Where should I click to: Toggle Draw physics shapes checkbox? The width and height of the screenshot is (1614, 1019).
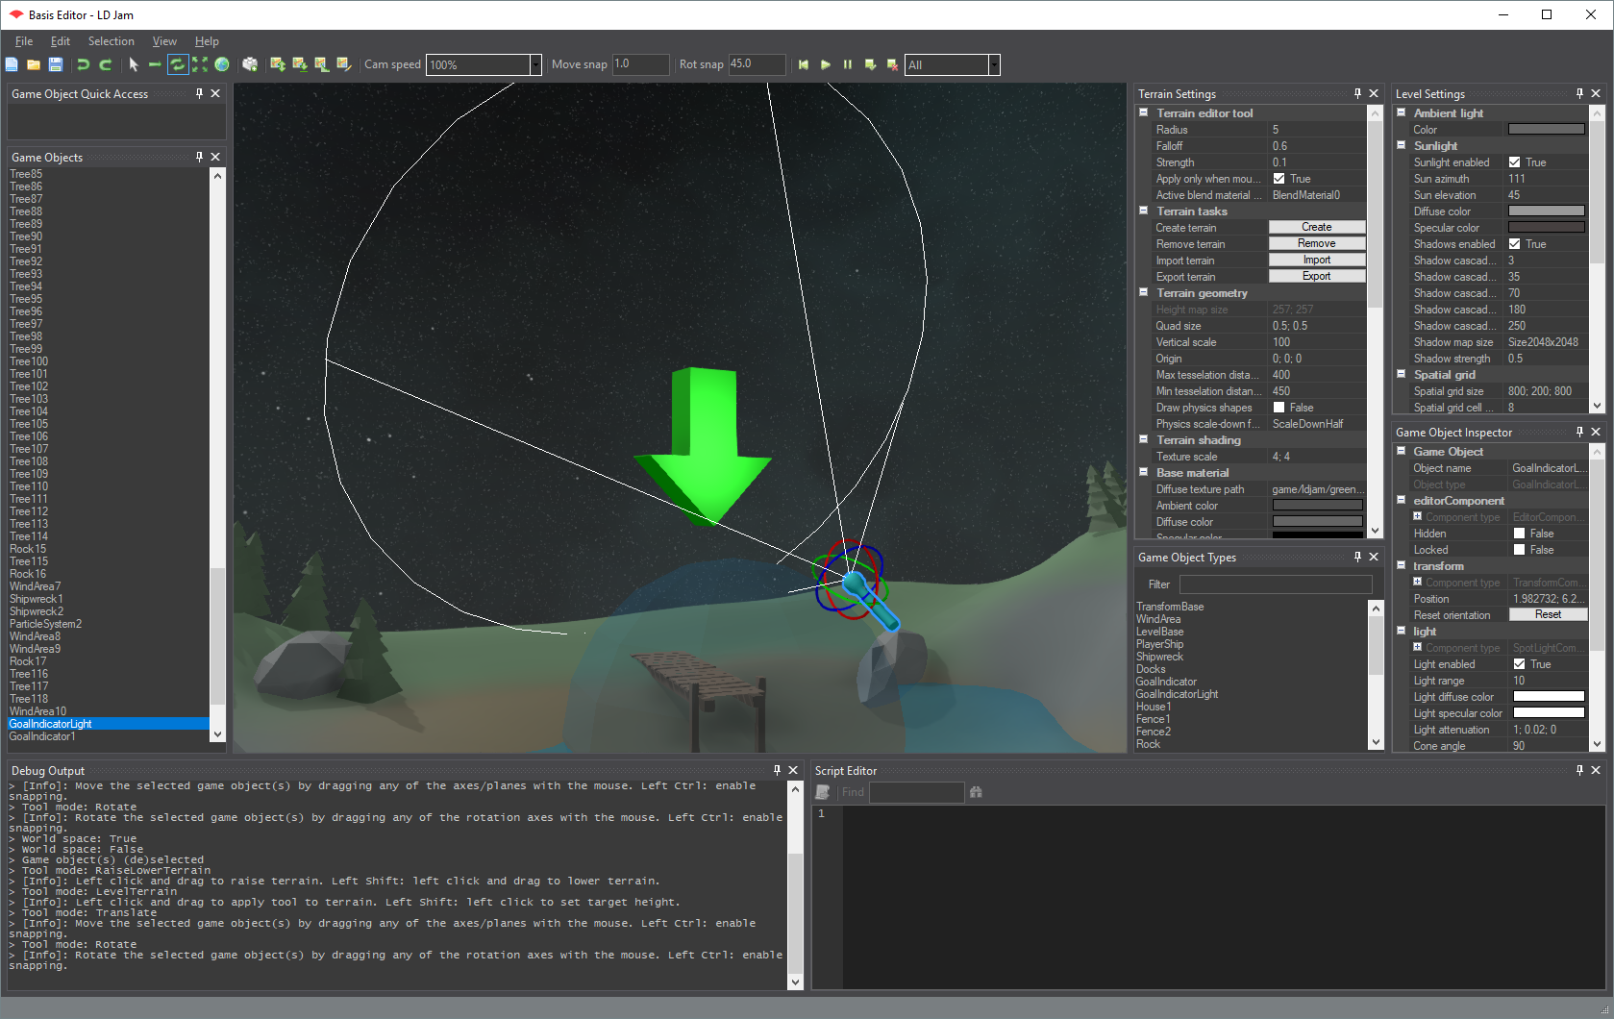pos(1279,408)
